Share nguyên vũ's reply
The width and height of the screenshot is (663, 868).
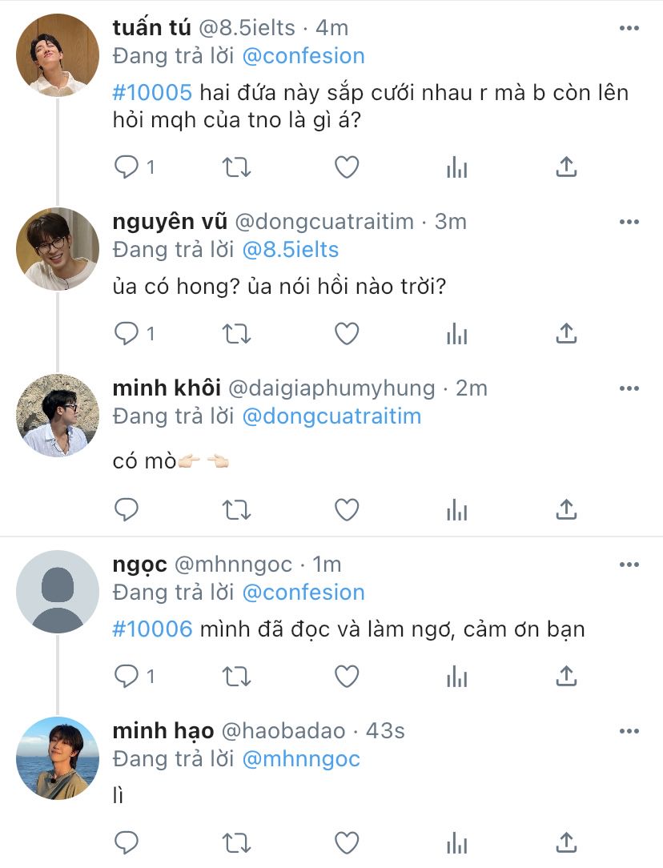(x=566, y=333)
